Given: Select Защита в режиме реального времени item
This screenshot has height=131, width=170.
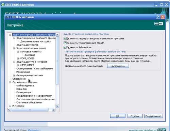Looking at the screenshot, I should (36, 38).
